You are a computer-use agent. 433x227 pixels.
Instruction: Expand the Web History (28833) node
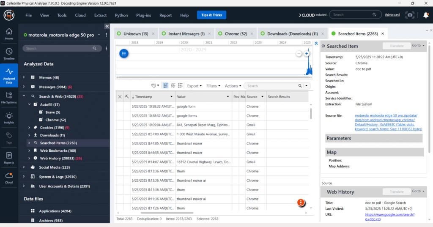click(29, 158)
